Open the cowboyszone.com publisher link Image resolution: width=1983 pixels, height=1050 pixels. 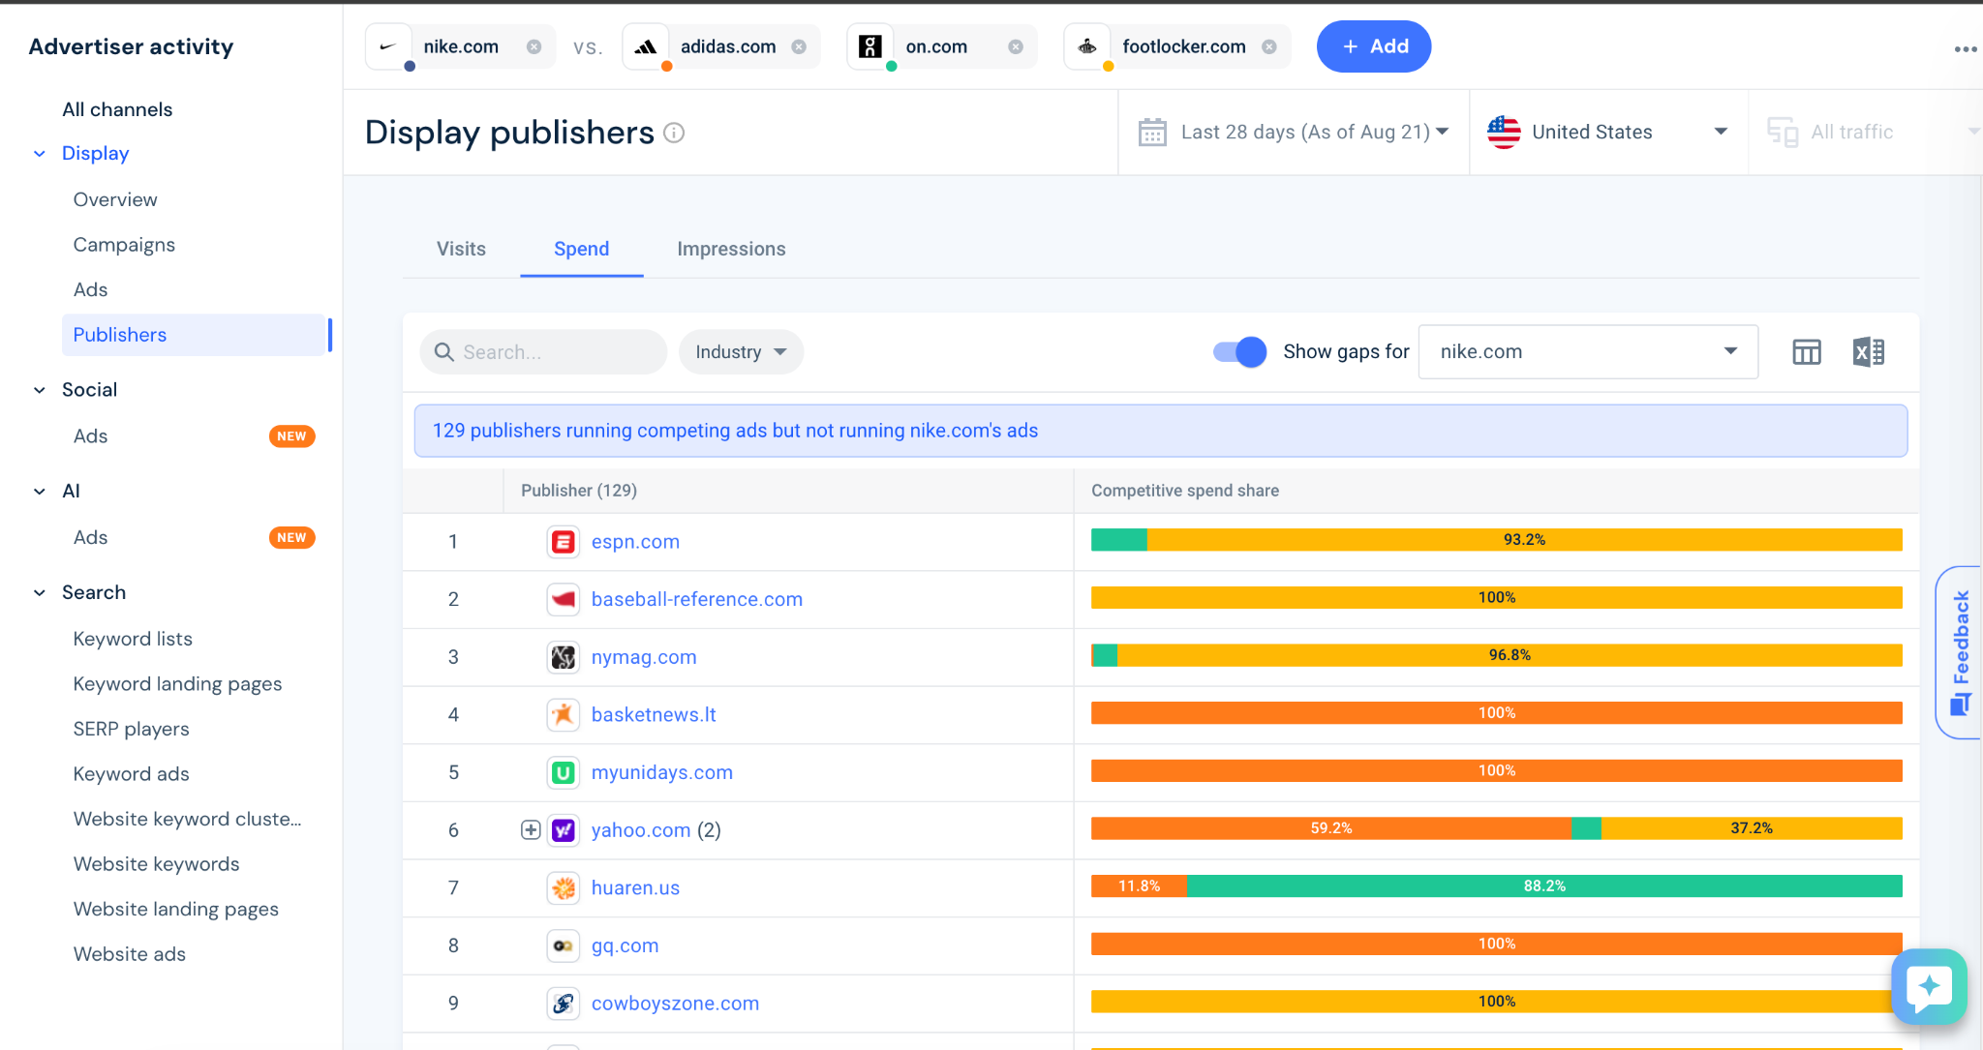click(675, 1004)
